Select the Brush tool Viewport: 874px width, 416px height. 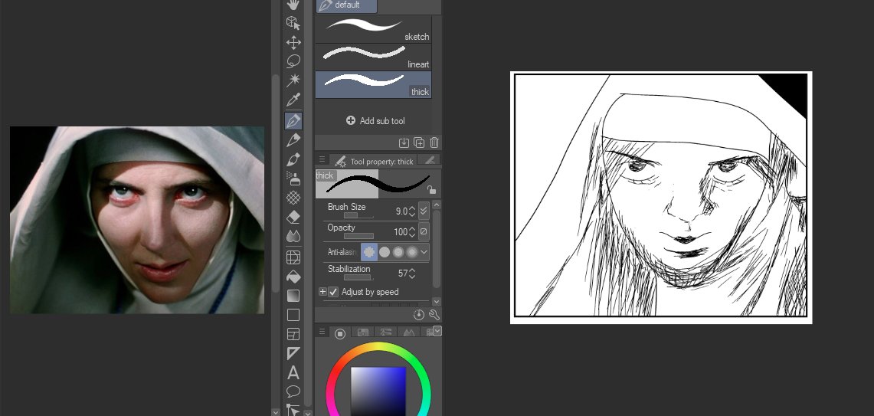293,159
